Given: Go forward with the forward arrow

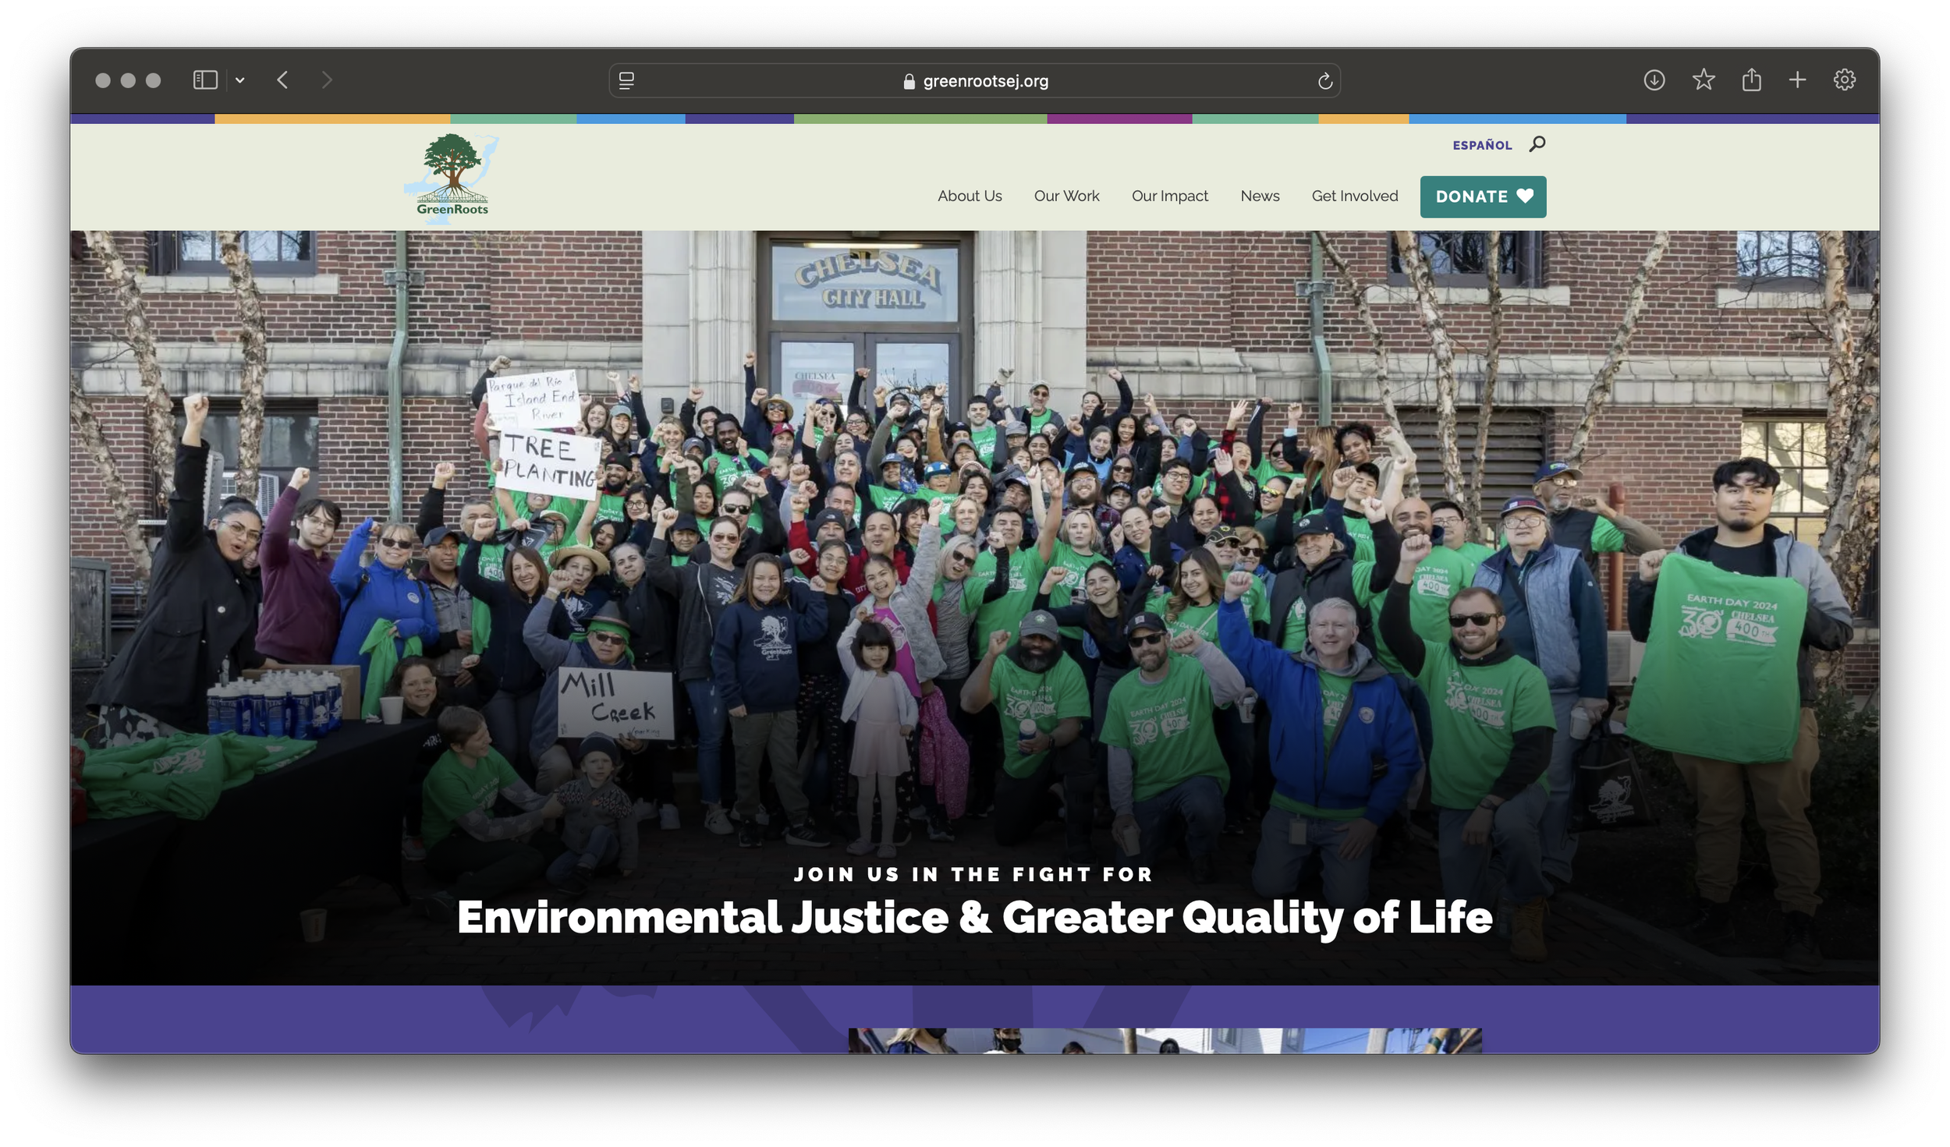Looking at the screenshot, I should point(327,80).
